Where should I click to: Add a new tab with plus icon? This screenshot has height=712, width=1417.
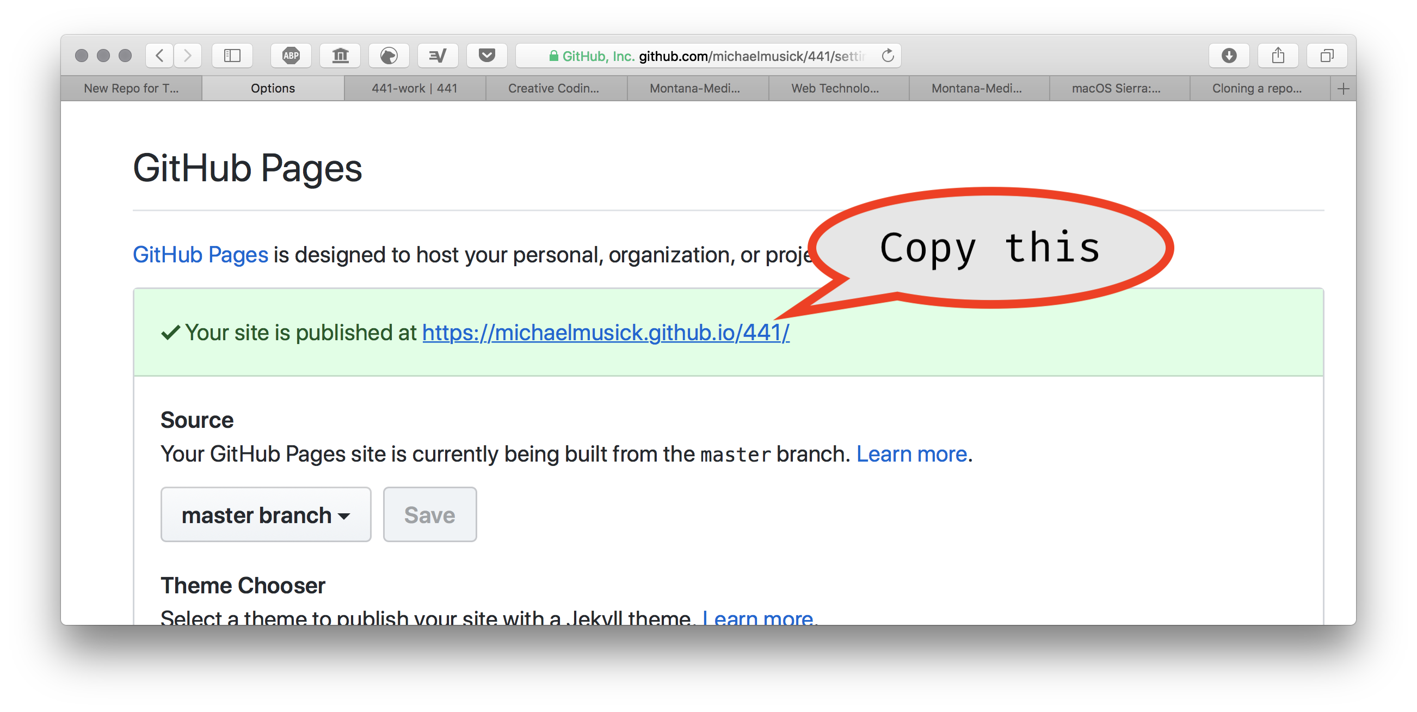[1343, 89]
